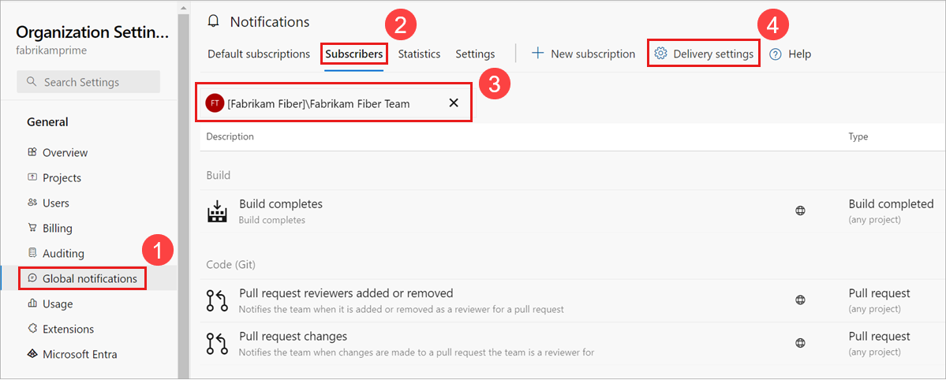The width and height of the screenshot is (946, 380).
Task: Click the Pull request changes row icon
Action: (216, 343)
